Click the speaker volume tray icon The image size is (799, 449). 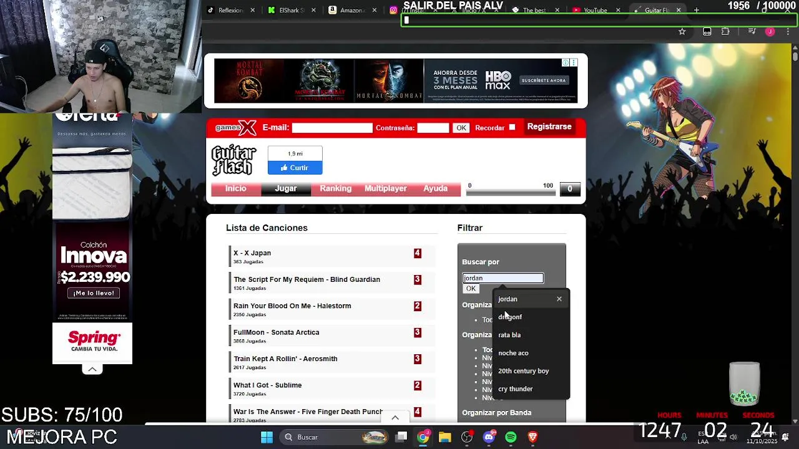pos(733,437)
